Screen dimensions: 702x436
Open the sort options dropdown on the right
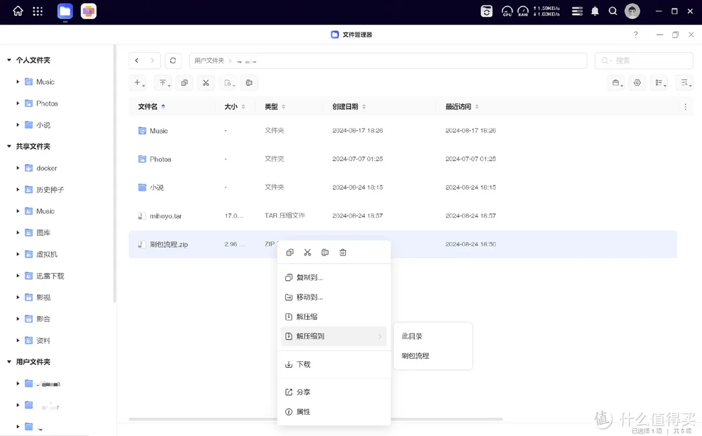coord(684,82)
